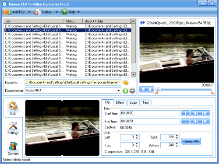Play the preview video
The width and height of the screenshot is (219, 164).
(144, 89)
